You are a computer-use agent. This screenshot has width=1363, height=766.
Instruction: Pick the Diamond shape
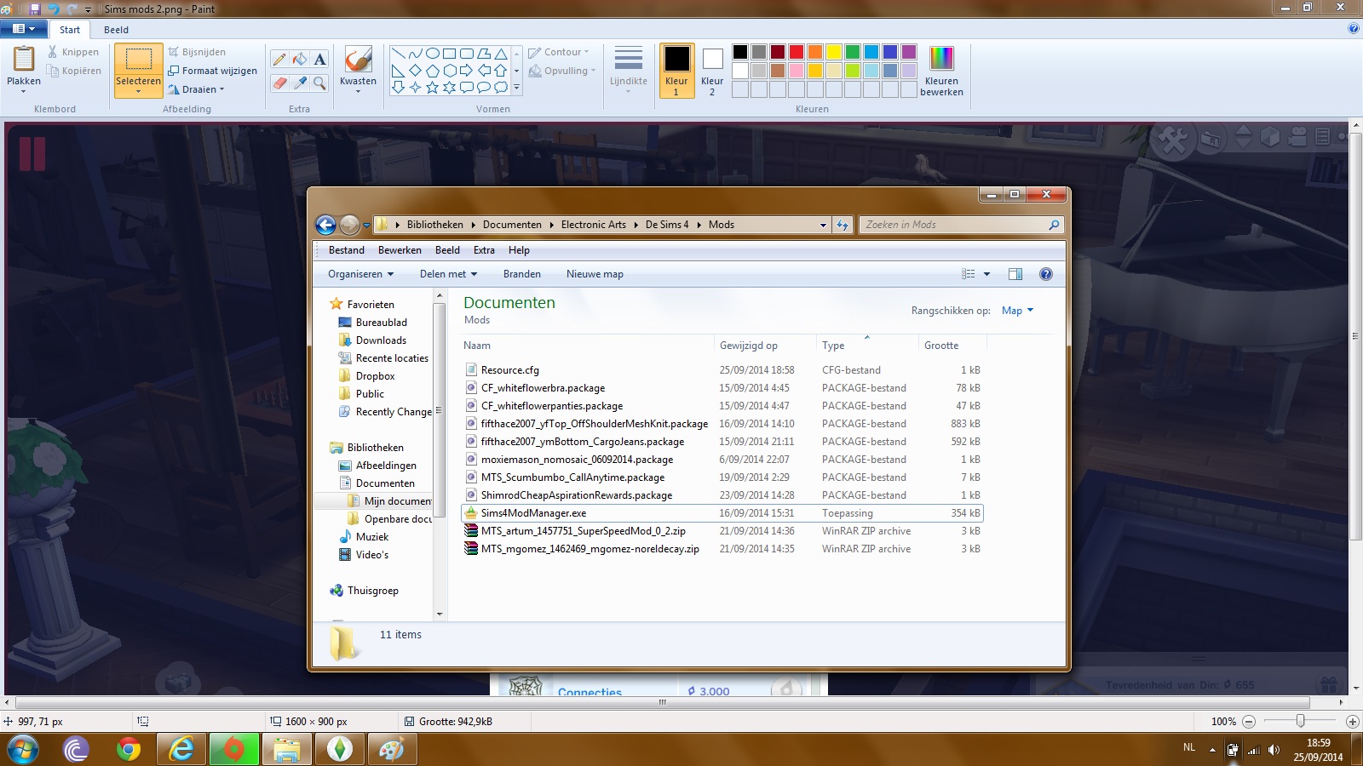[x=415, y=71]
